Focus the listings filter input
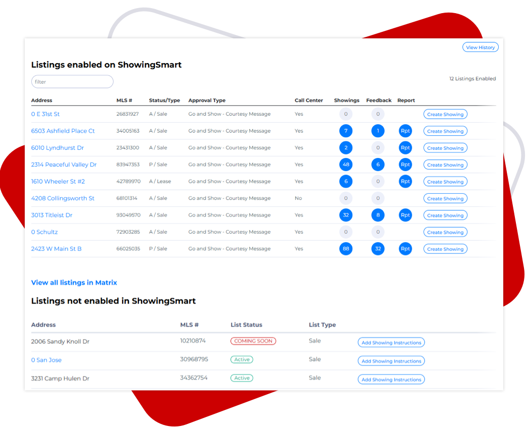528x429 pixels. click(72, 82)
